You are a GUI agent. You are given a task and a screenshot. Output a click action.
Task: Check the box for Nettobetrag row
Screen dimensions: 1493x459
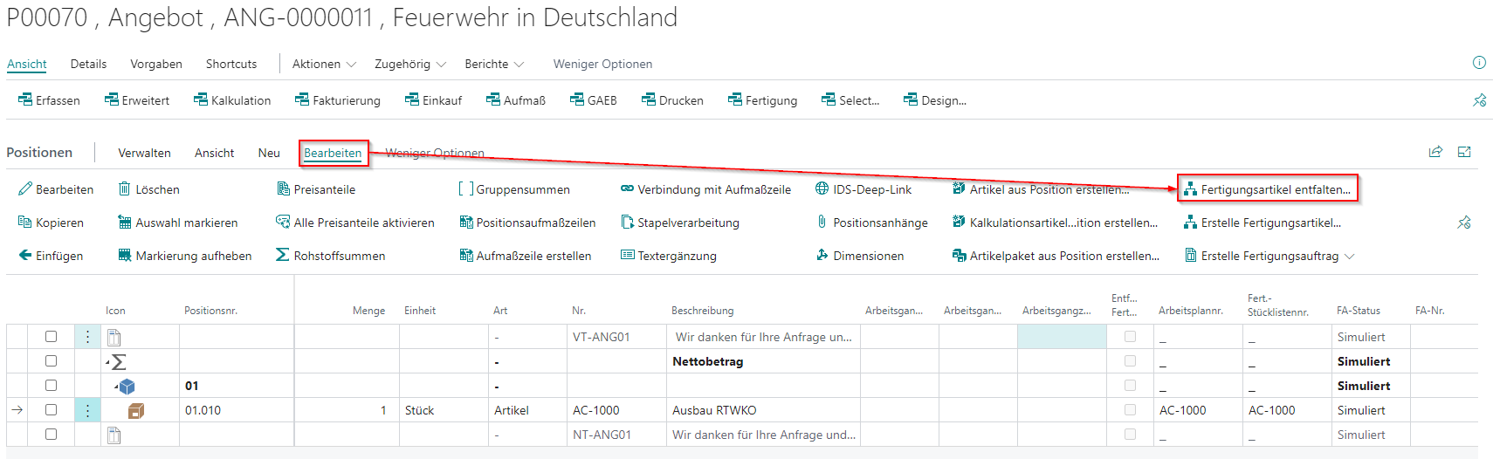(x=51, y=361)
